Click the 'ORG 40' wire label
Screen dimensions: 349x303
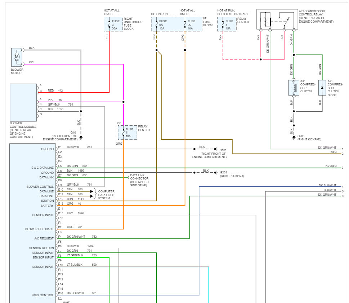coord(74,204)
